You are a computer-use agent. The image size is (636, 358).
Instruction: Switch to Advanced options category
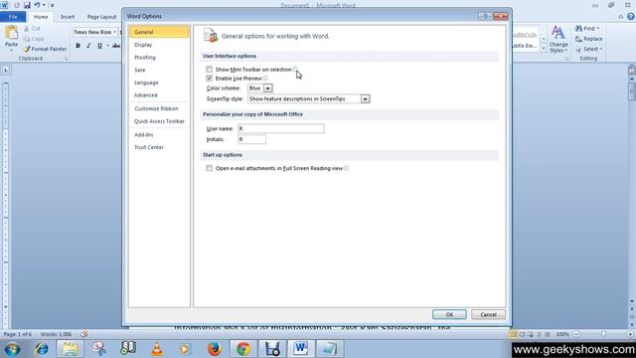[159, 95]
